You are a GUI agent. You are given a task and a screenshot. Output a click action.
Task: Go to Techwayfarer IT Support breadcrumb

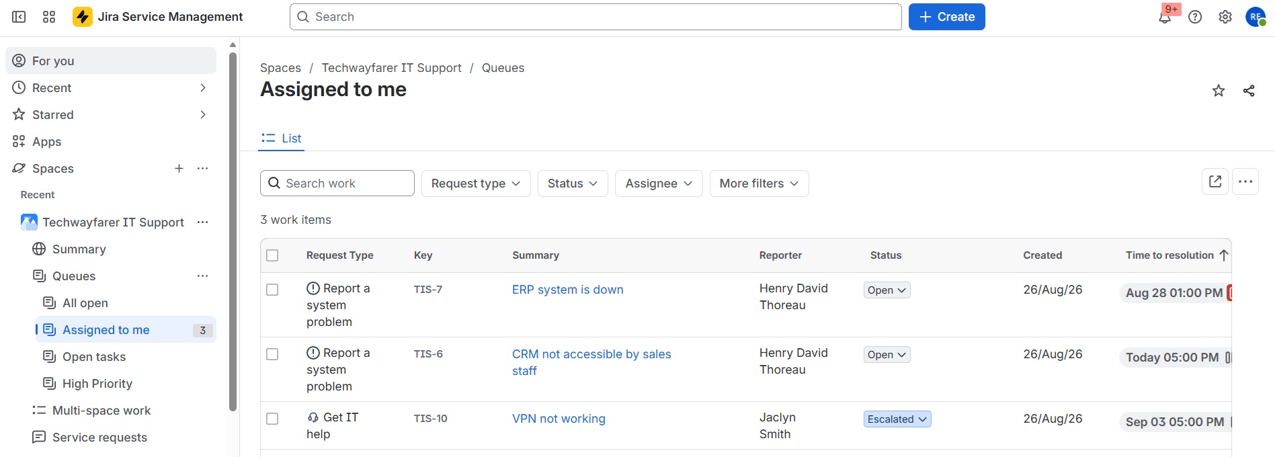point(392,68)
